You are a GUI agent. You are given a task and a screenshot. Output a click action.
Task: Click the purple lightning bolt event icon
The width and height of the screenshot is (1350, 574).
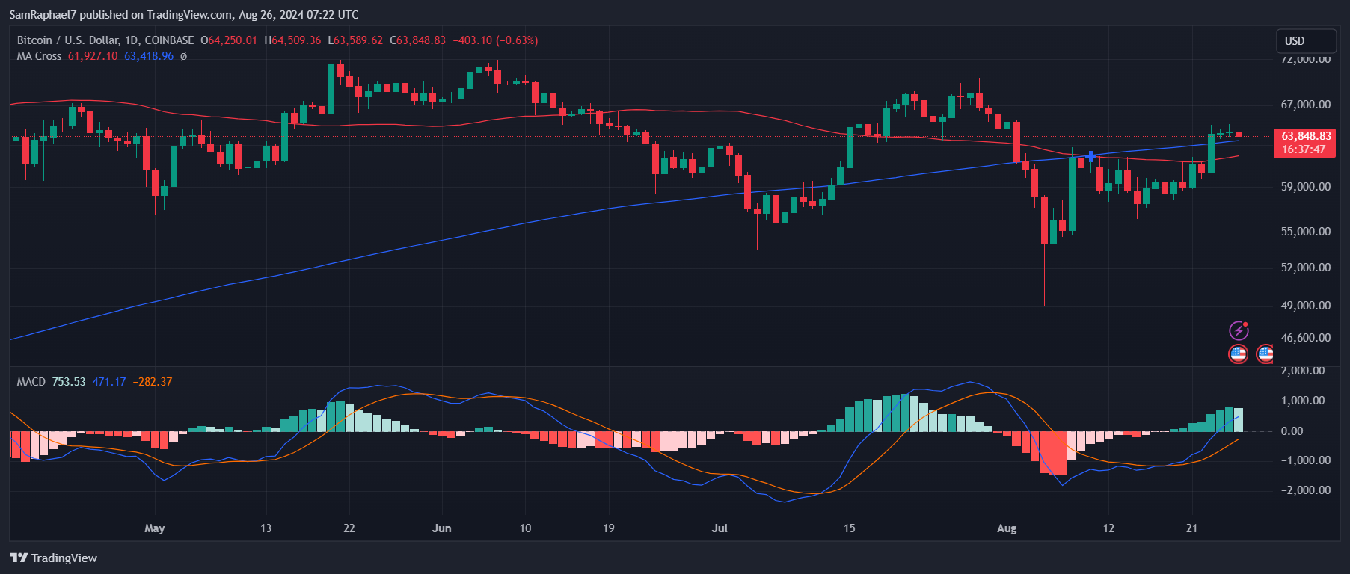click(x=1239, y=330)
